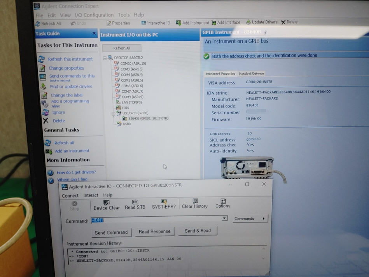Click How do I get drivers link

pos(76,172)
